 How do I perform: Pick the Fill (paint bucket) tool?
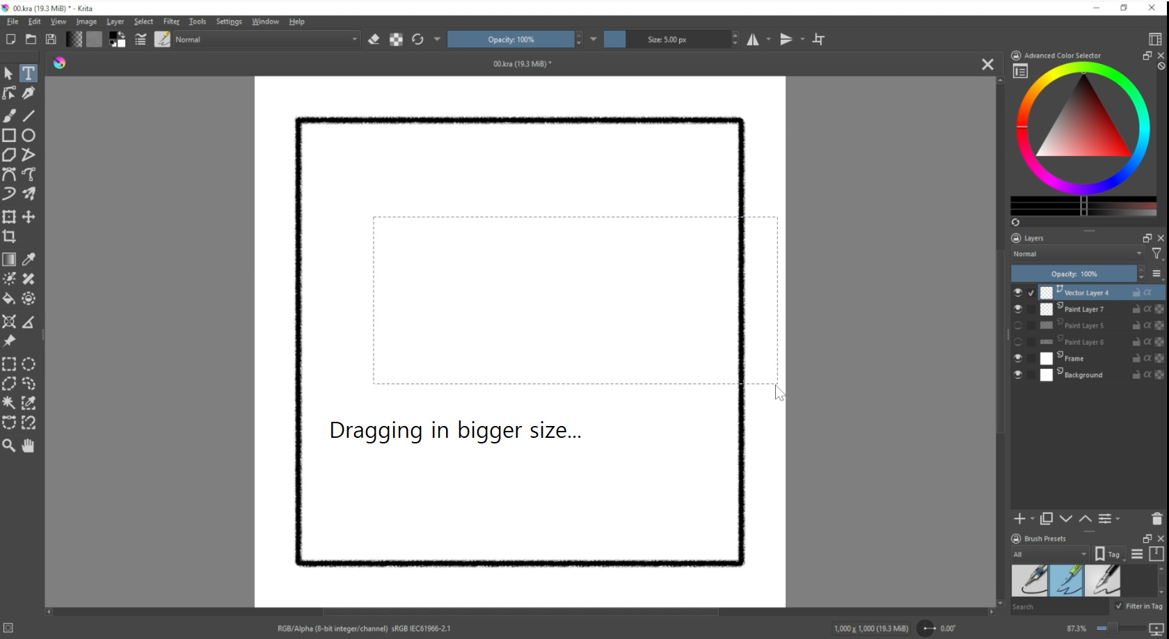9,299
